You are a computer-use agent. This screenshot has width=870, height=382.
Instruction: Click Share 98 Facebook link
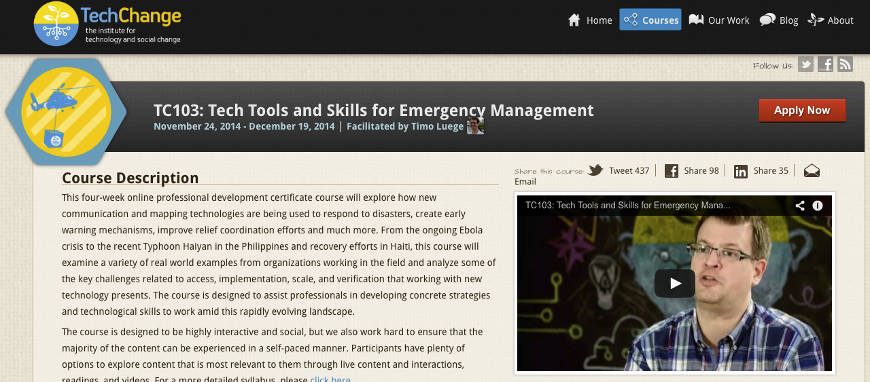pos(701,171)
